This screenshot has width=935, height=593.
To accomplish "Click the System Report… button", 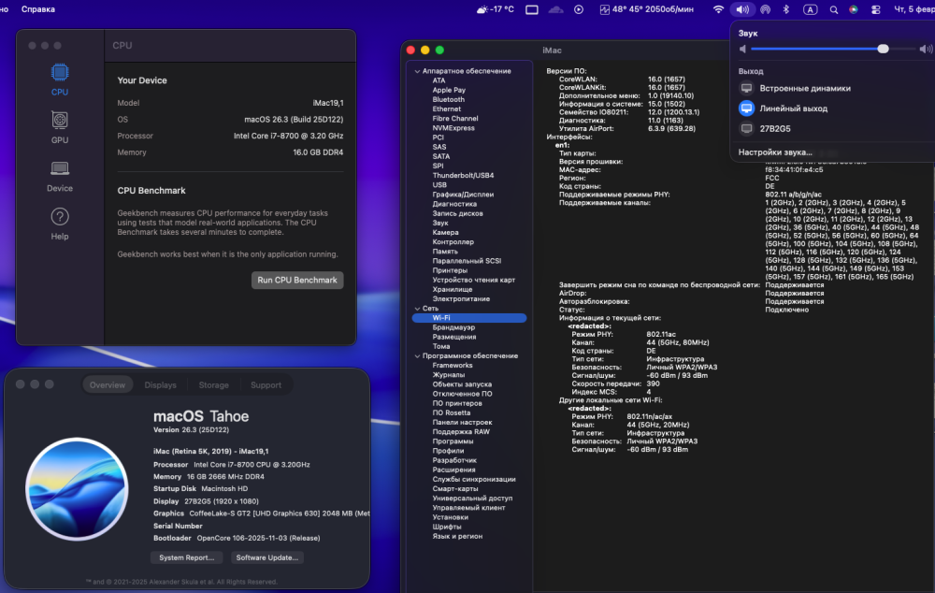I will tap(187, 557).
